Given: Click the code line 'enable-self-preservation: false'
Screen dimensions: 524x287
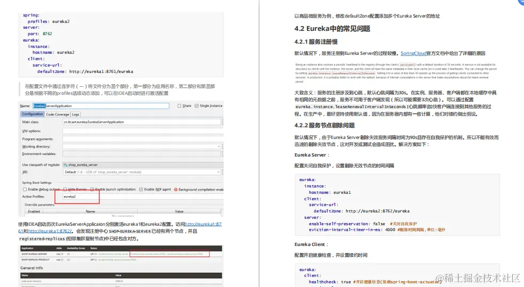Looking at the screenshot, I should (x=347, y=224).
